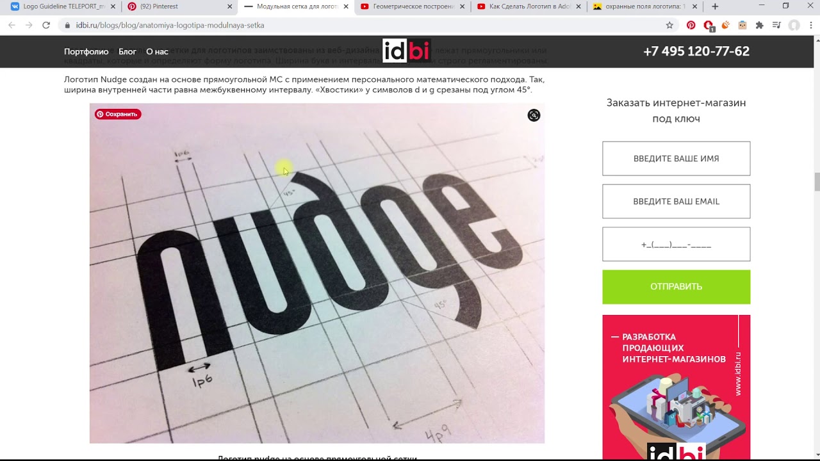Open the orange extension icon in toolbar

726,25
